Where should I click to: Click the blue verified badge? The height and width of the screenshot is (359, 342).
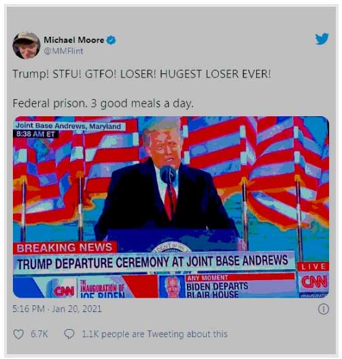(x=112, y=40)
